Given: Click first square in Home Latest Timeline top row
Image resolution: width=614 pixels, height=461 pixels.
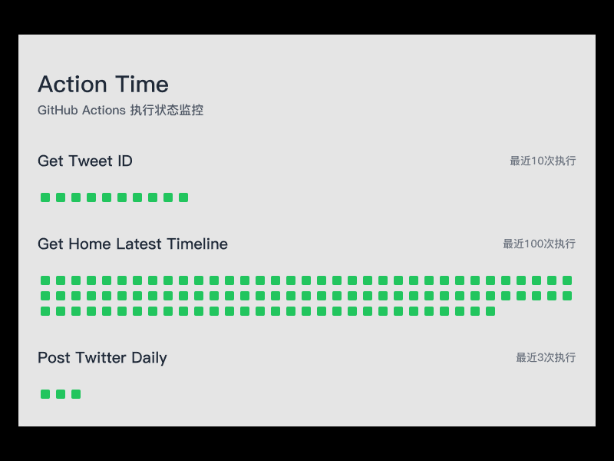Looking at the screenshot, I should click(x=45, y=280).
